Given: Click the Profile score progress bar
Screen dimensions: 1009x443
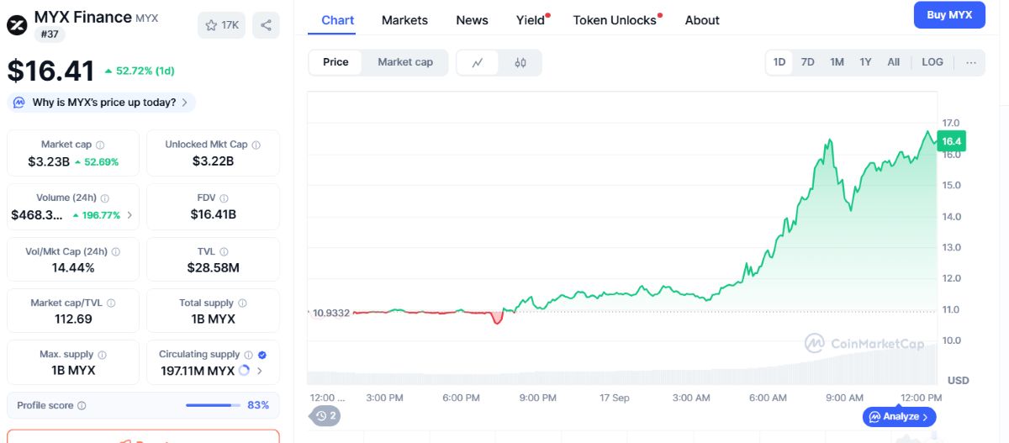Looking at the screenshot, I should tap(212, 405).
